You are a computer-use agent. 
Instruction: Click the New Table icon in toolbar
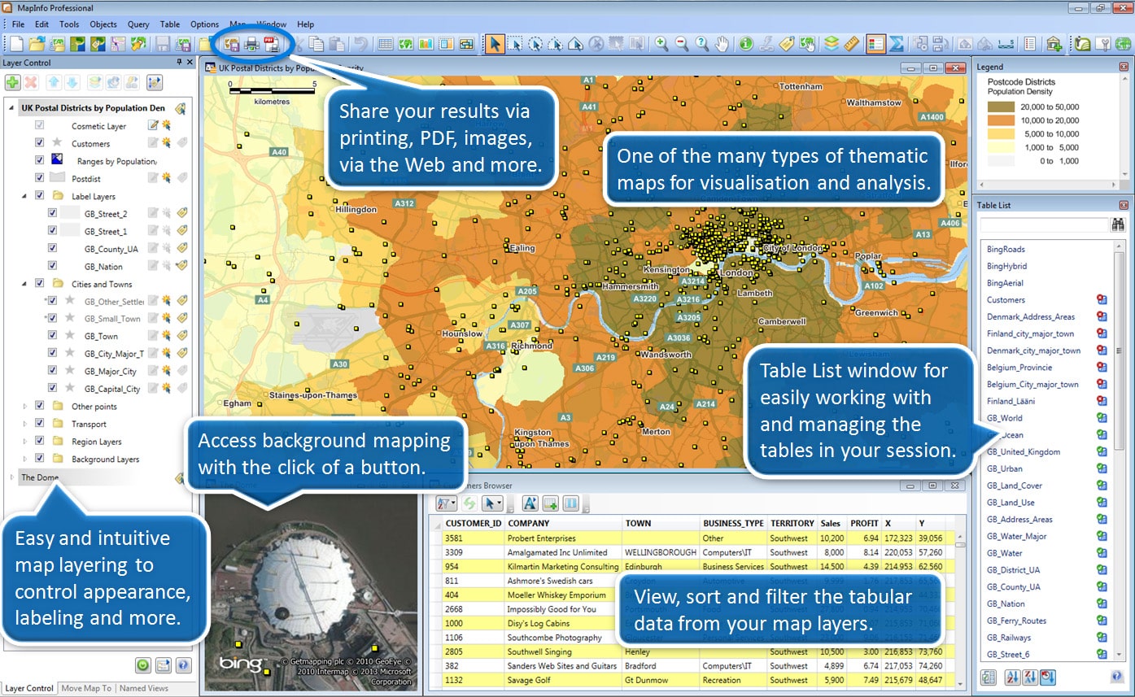(x=17, y=44)
